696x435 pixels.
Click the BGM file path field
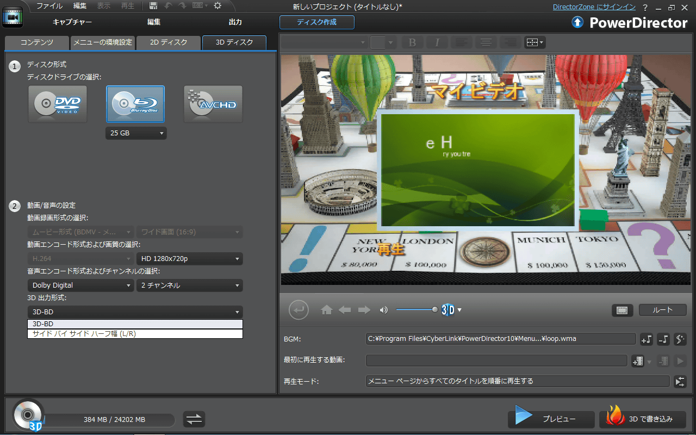click(x=501, y=339)
